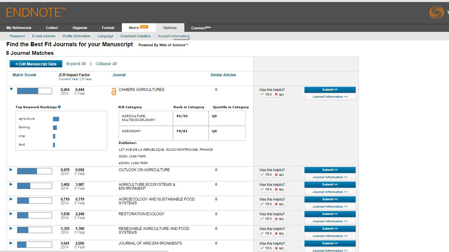The image size is (449, 252).
Task: Click the Similar Articles column header
Action: tap(223, 75)
